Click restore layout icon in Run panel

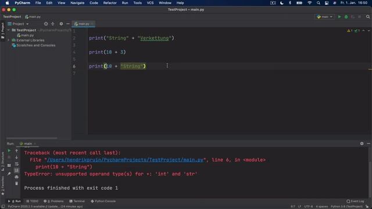pyautogui.click(x=9, y=165)
